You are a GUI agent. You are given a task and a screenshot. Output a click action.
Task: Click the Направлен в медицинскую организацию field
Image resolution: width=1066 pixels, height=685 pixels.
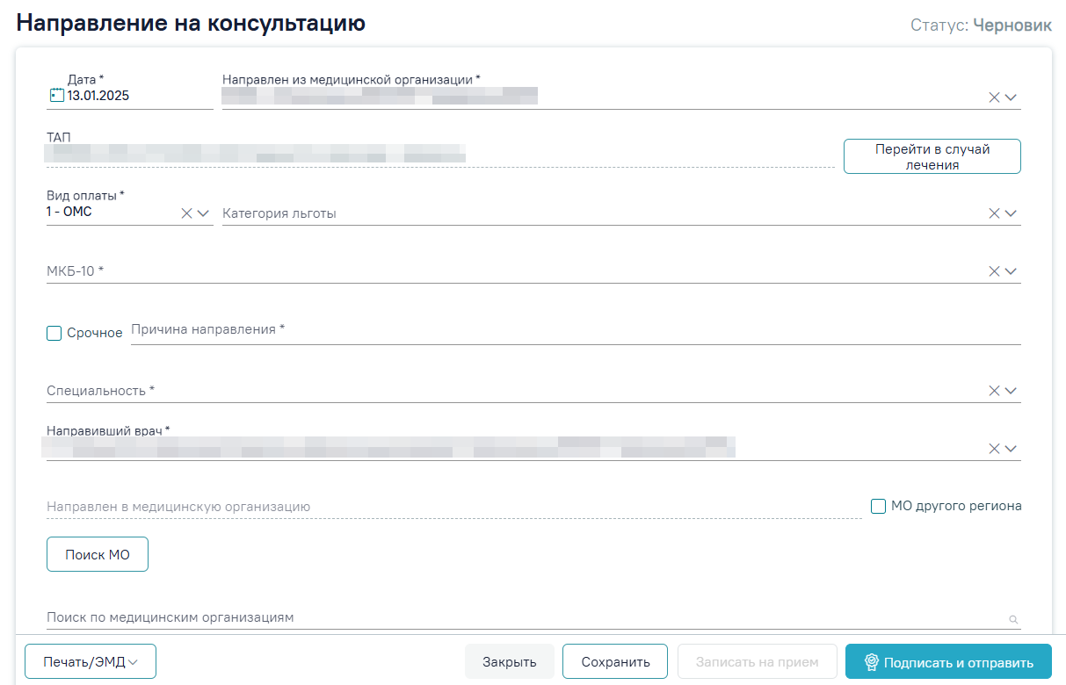pos(453,507)
